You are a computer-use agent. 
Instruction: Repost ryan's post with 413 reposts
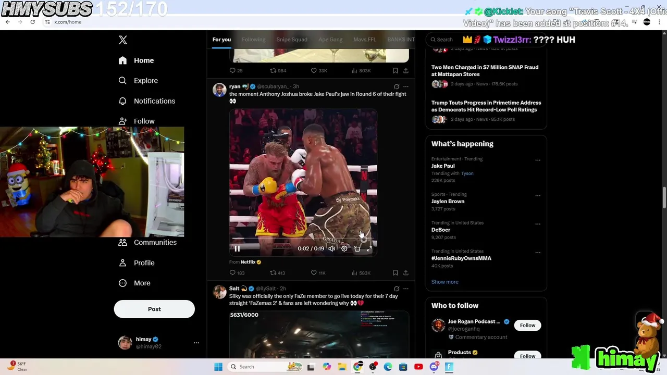277,273
